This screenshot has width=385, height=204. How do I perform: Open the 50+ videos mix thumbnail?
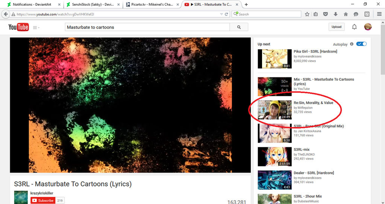click(x=275, y=87)
